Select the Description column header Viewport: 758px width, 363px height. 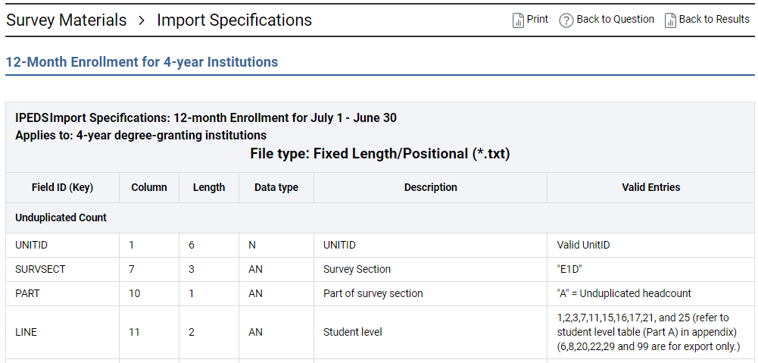(x=430, y=187)
